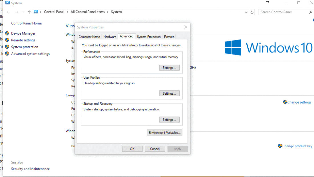
Task: Click the Advanced system settings shield icon
Action: (x=7, y=53)
